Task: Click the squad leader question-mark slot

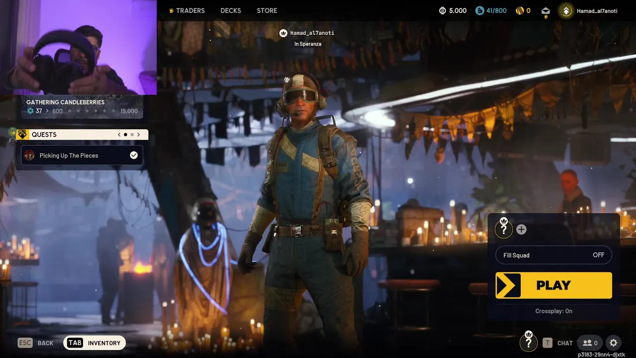Action: pos(504,229)
